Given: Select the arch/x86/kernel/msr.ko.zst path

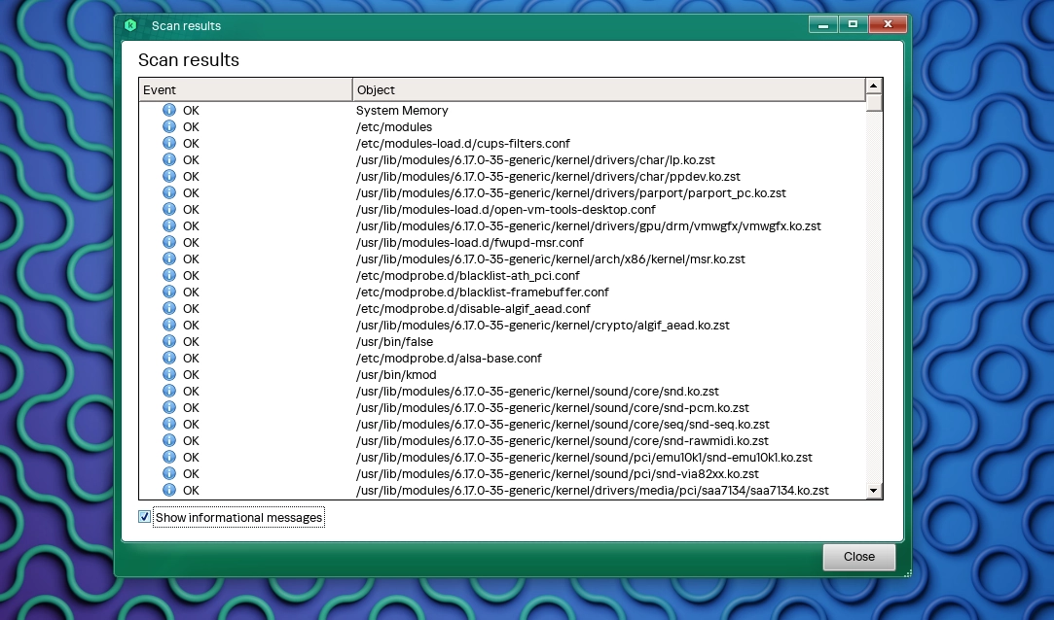Looking at the screenshot, I should click(x=551, y=259).
